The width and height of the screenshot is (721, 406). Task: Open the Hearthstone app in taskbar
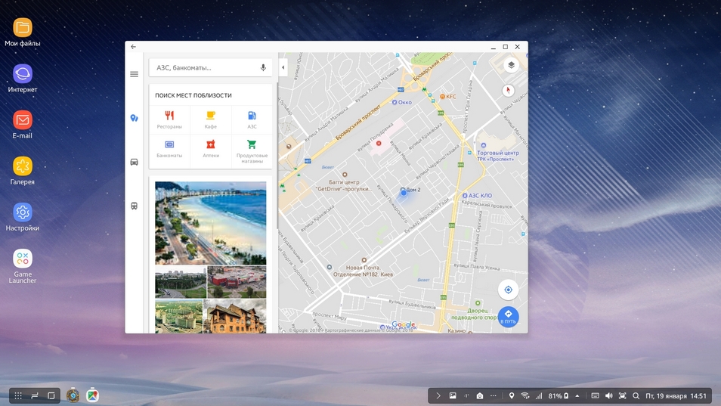click(x=73, y=395)
